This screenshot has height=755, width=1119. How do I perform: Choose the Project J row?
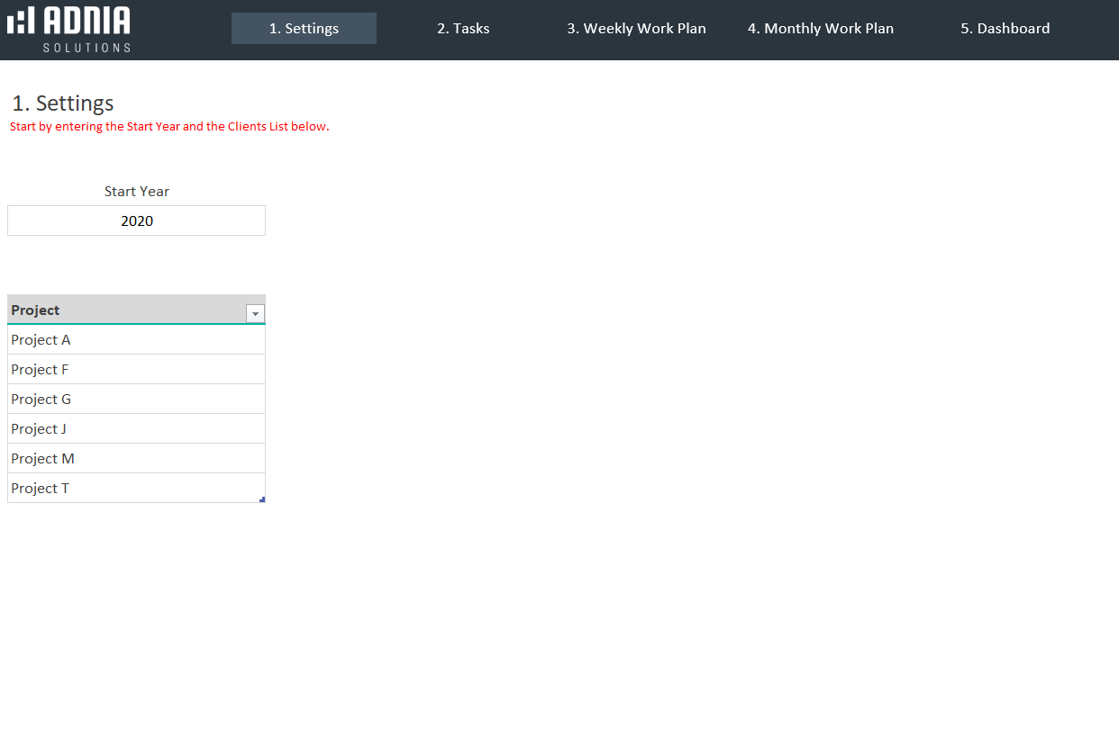pos(136,429)
